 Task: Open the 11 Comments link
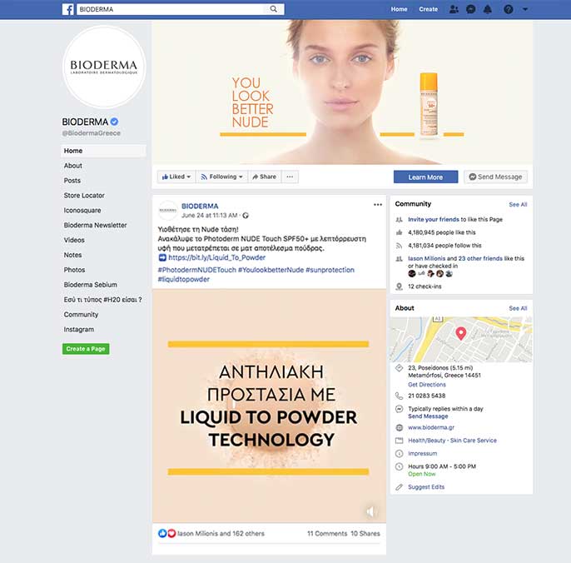(327, 534)
